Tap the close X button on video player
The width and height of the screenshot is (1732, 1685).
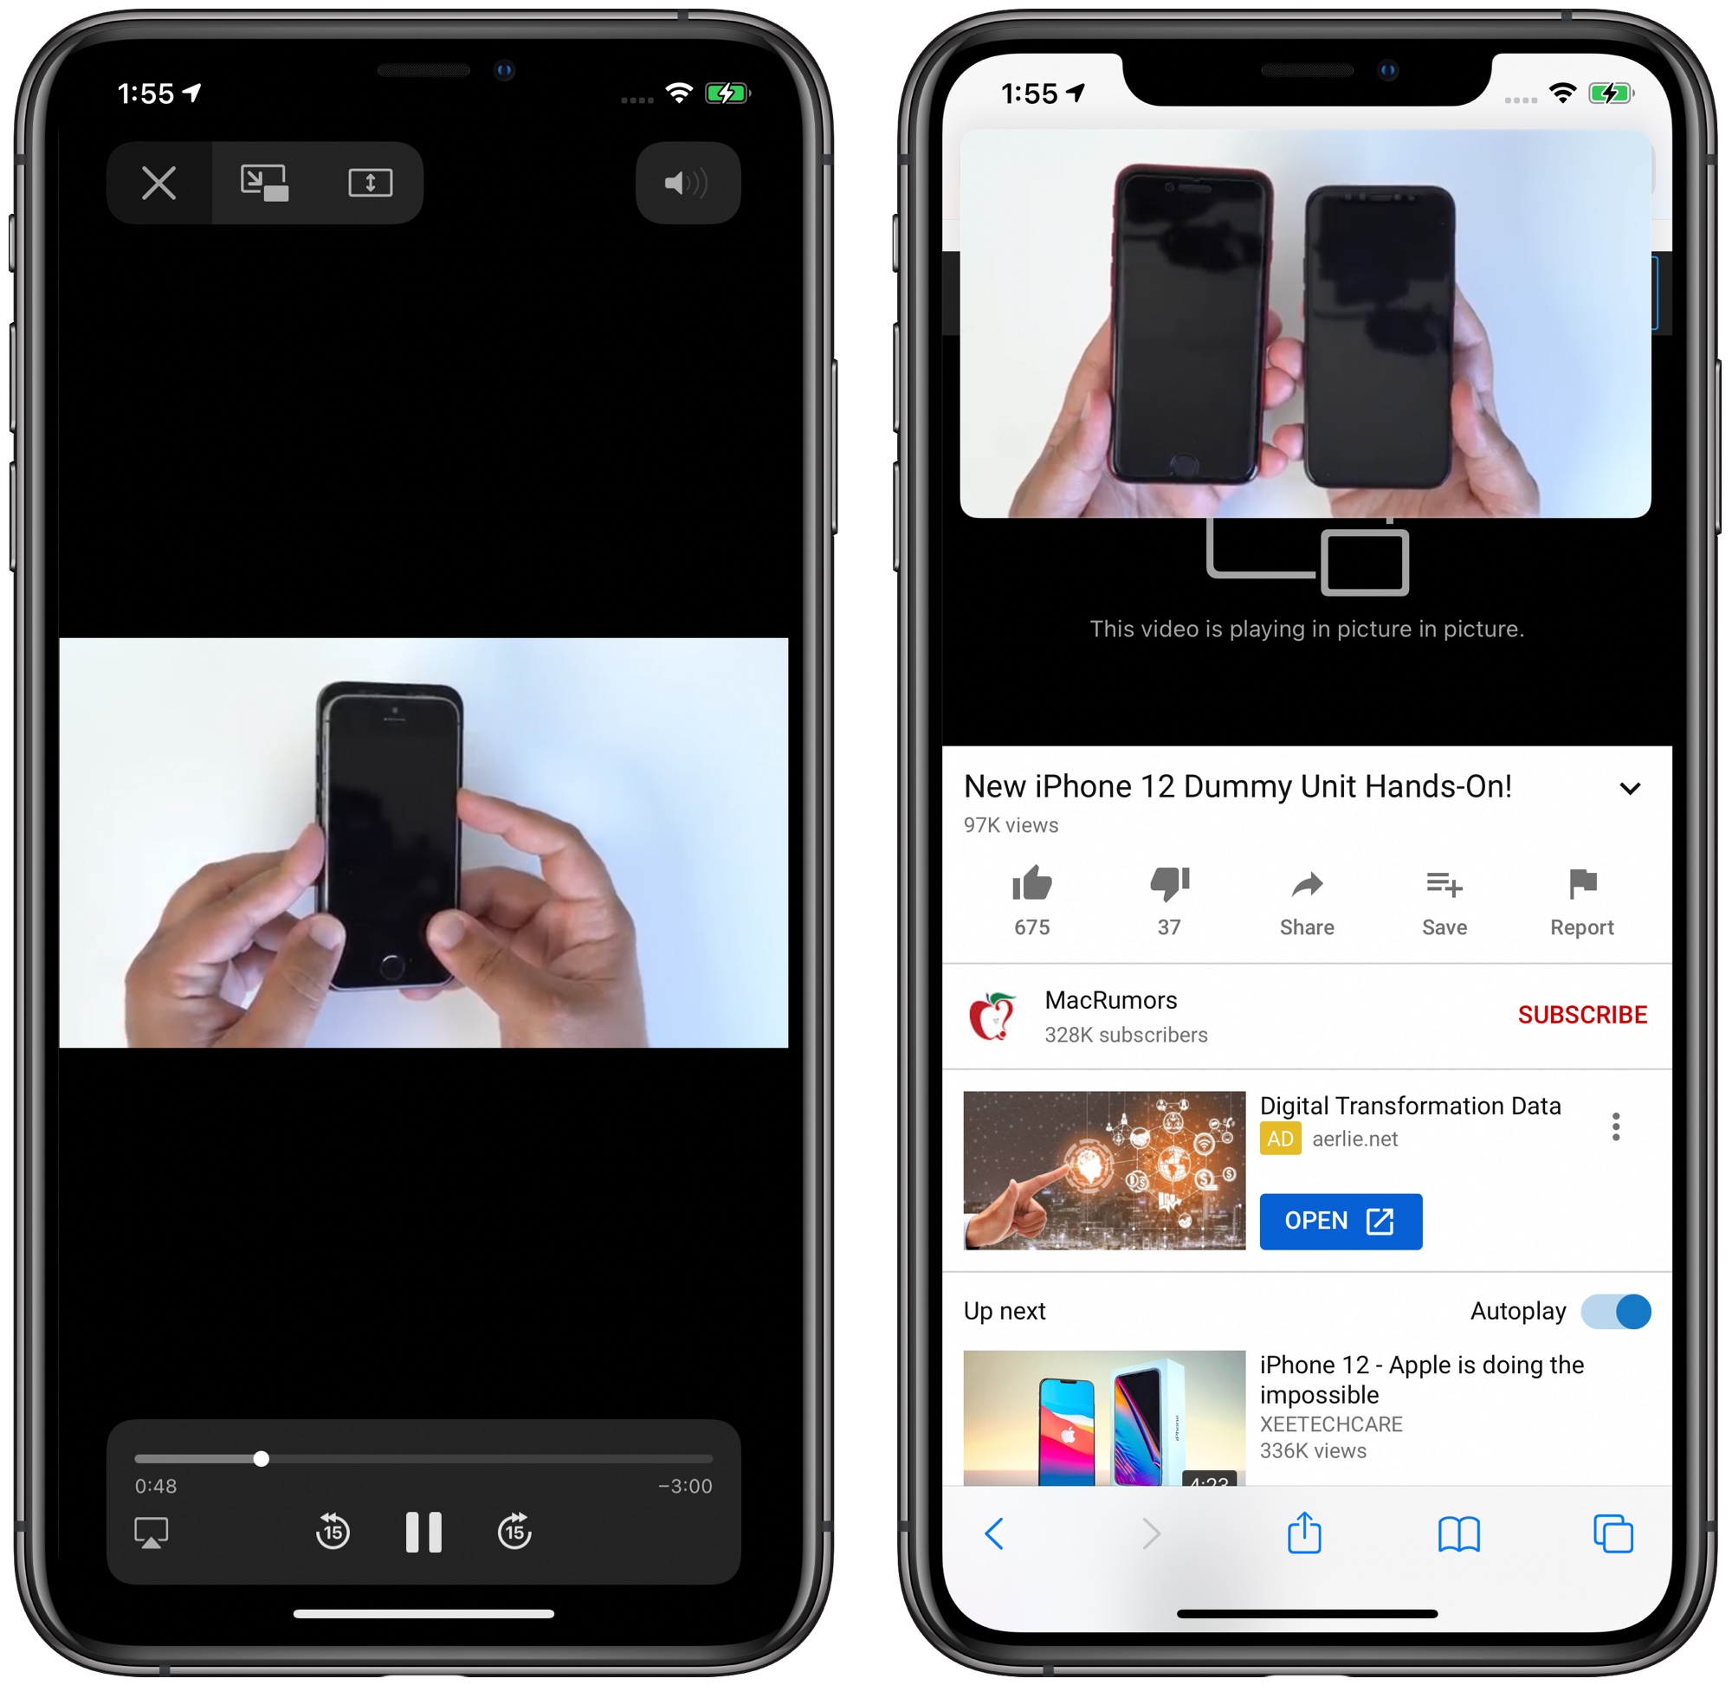click(x=158, y=184)
